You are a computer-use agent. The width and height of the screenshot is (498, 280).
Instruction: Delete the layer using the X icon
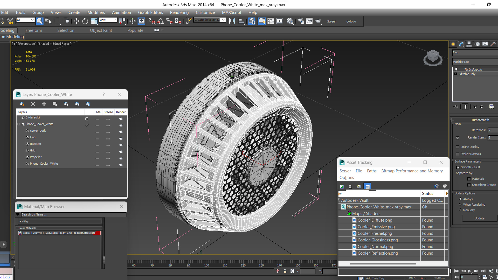tap(33, 104)
